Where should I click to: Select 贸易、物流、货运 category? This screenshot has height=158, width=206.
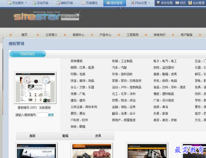pos(124,100)
